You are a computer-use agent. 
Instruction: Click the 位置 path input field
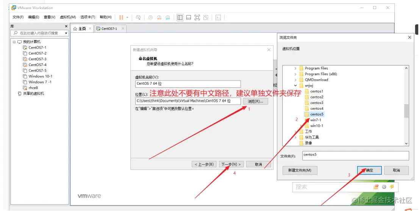tap(188, 101)
